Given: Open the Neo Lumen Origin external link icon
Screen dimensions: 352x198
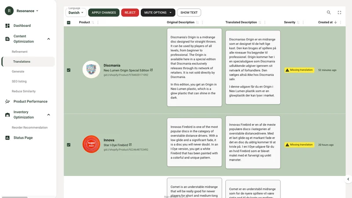Looking at the screenshot, I should 151,70.
